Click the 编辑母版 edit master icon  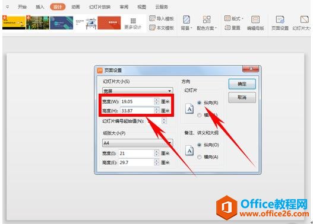click(x=255, y=20)
